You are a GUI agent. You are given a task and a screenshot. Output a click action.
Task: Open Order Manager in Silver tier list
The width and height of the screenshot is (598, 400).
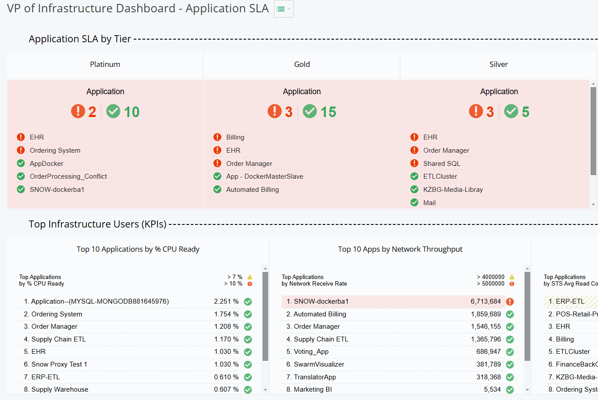[446, 150]
